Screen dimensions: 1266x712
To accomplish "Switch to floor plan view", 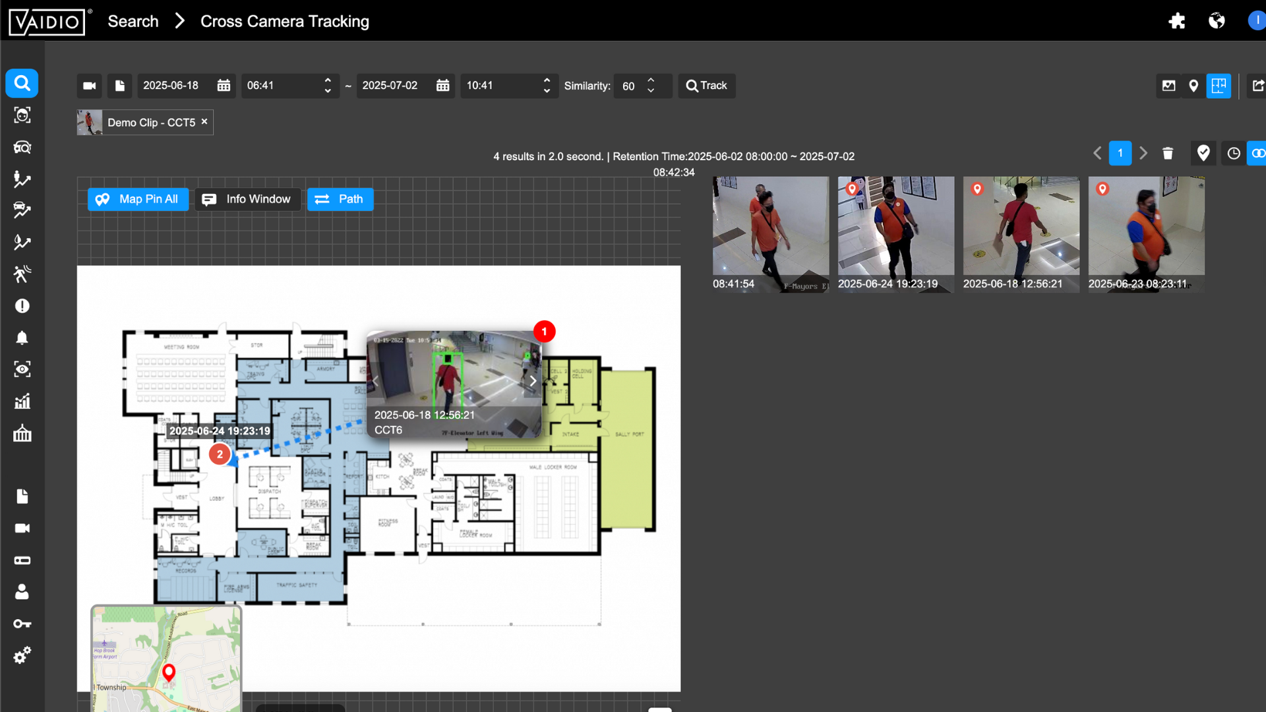I will pos(1219,86).
